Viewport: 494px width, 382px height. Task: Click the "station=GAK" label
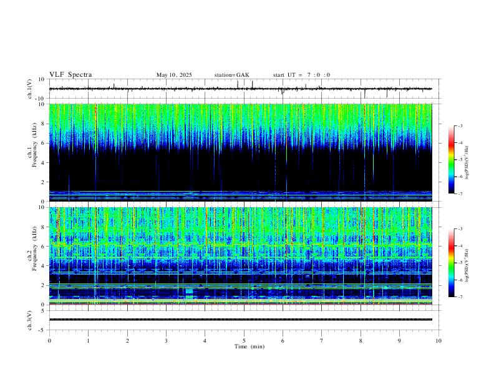(x=231, y=75)
